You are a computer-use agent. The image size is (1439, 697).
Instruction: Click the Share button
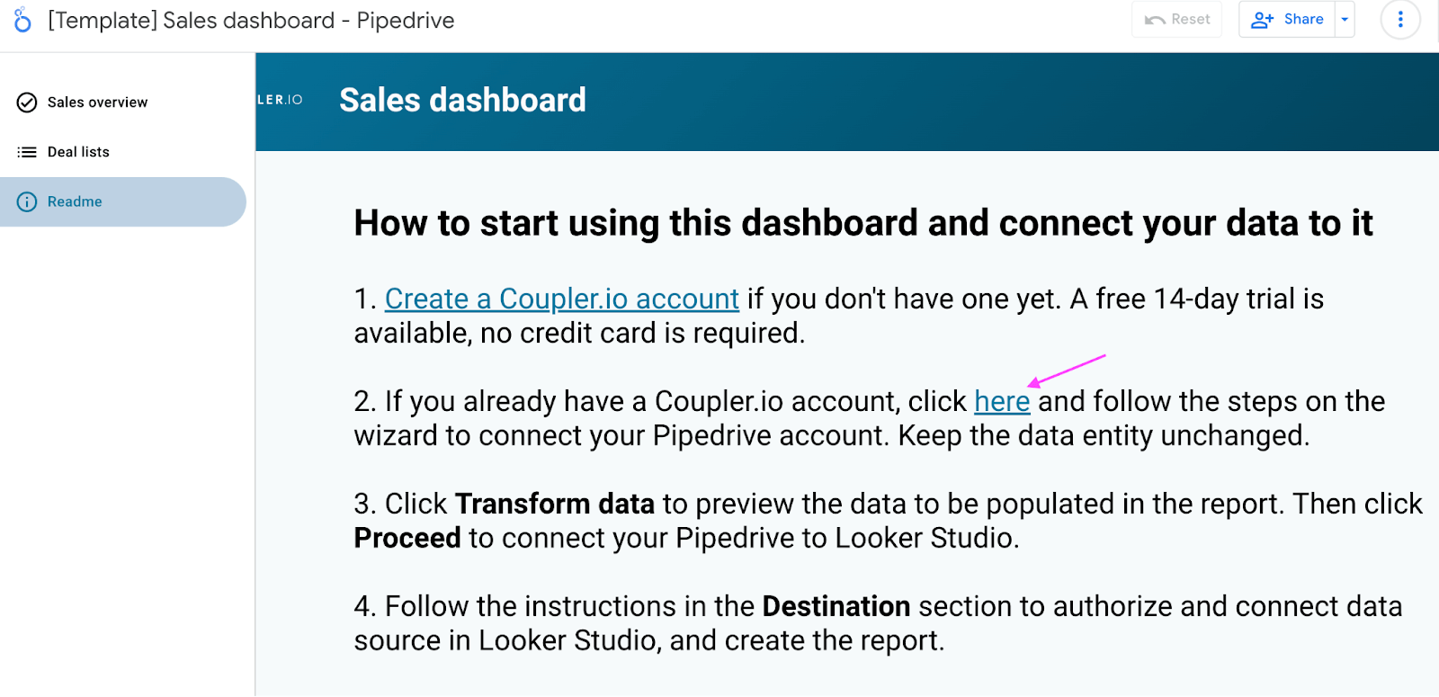tap(1287, 20)
